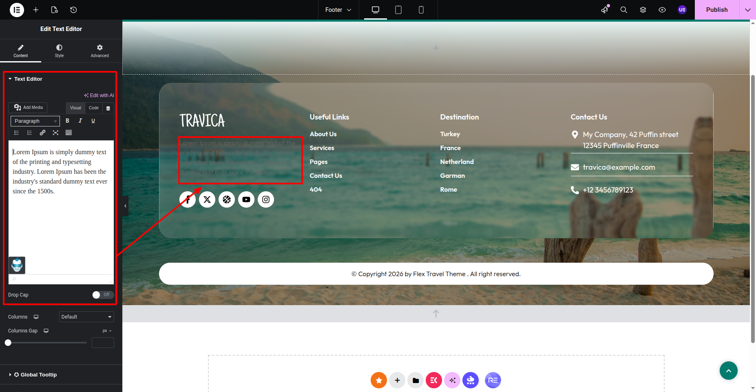The width and height of the screenshot is (756, 392).
Task: Open the Structure layers icon
Action: pyautogui.click(x=643, y=10)
